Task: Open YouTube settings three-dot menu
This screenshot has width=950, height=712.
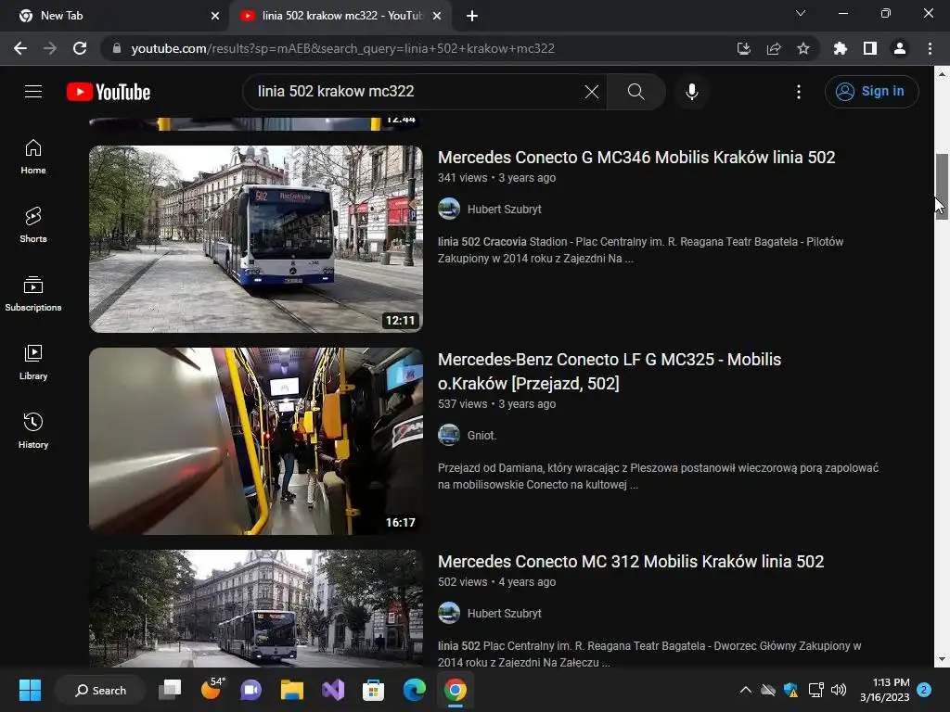Action: (799, 92)
